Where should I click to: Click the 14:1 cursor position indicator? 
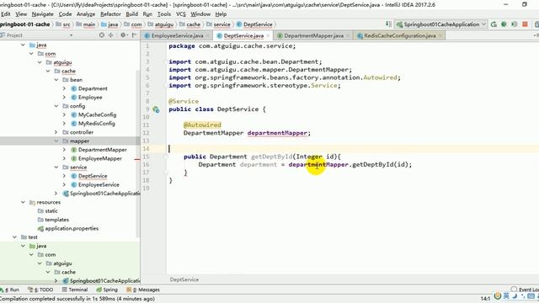485,299
